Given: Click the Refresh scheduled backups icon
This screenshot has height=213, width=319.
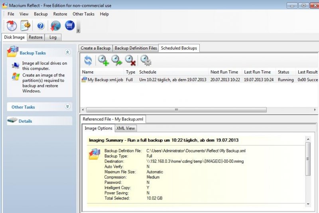Looking at the screenshot, I should pos(88,60).
